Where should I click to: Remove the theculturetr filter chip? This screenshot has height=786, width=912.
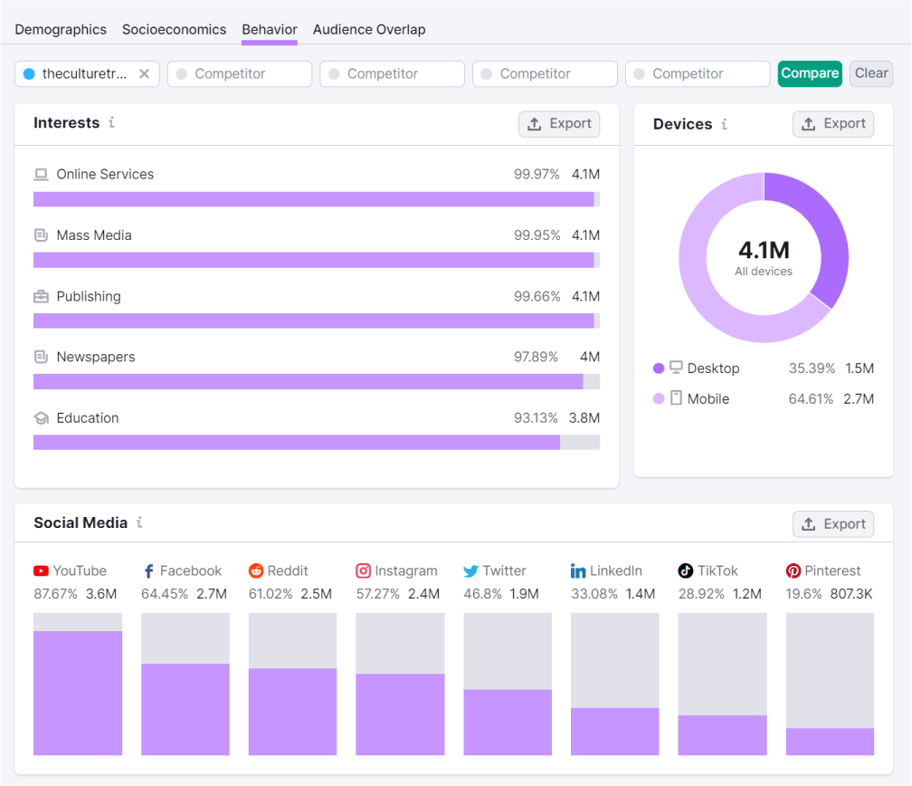(x=145, y=74)
